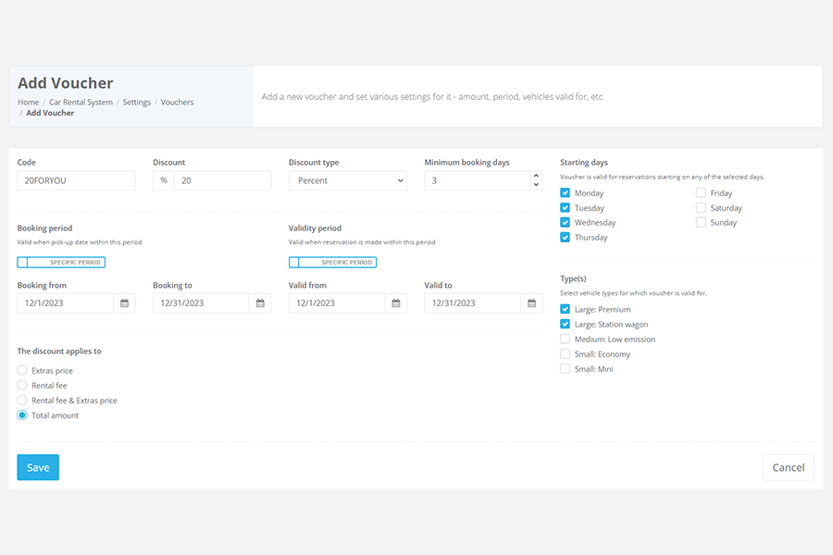This screenshot has height=555, width=833.
Task: Tick the Medium: Low emission checkbox
Action: click(x=566, y=339)
